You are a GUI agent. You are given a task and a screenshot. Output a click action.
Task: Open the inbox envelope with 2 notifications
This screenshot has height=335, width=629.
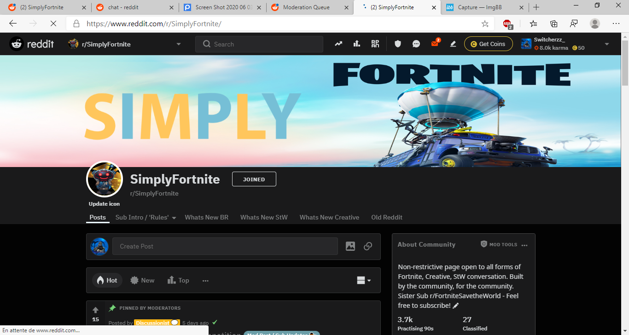pos(435,44)
